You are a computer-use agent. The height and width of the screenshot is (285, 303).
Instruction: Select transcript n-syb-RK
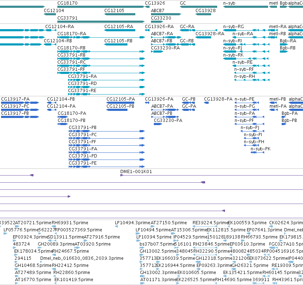[233, 55]
